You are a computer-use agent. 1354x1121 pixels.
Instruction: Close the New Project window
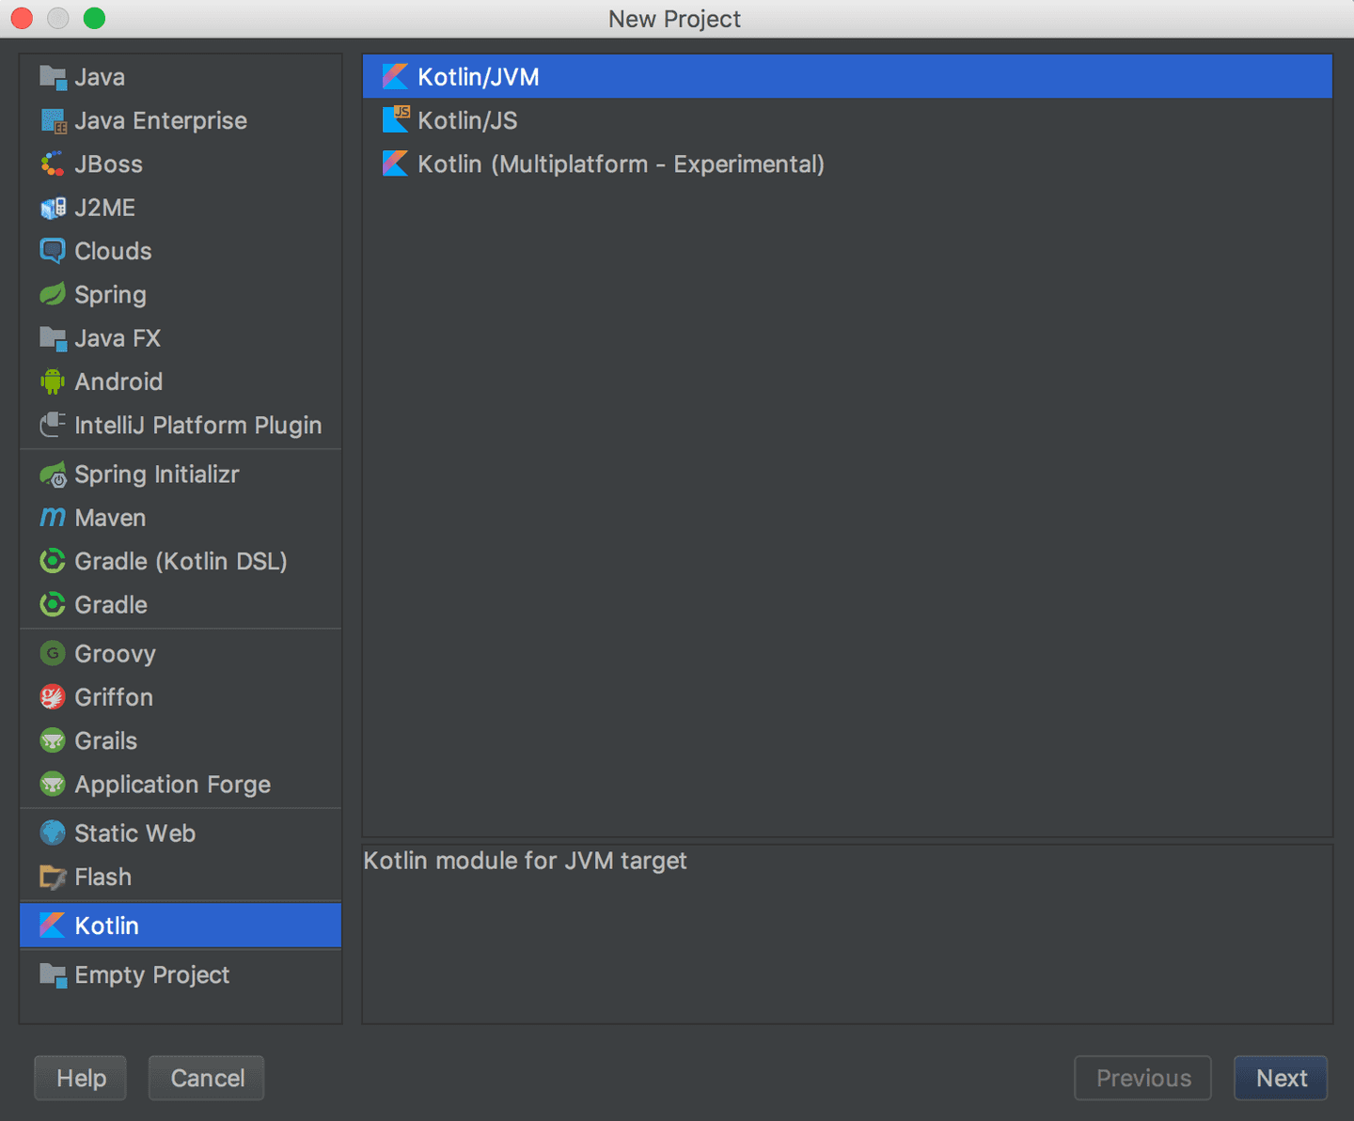pyautogui.click(x=22, y=18)
